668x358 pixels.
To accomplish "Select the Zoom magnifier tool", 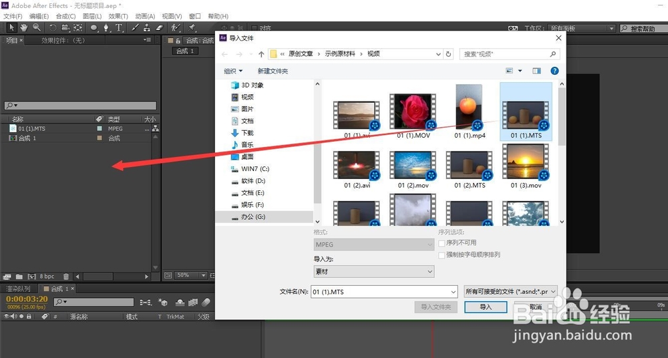I will [37, 27].
